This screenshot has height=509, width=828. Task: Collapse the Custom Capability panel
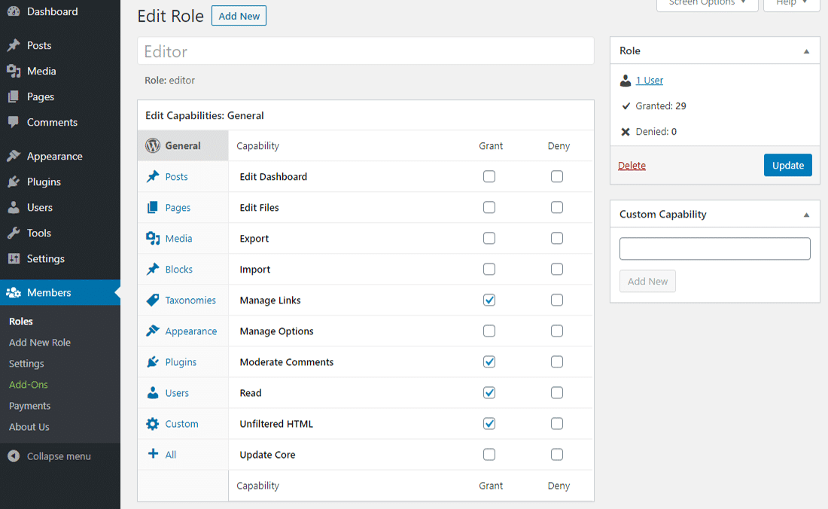(x=807, y=214)
